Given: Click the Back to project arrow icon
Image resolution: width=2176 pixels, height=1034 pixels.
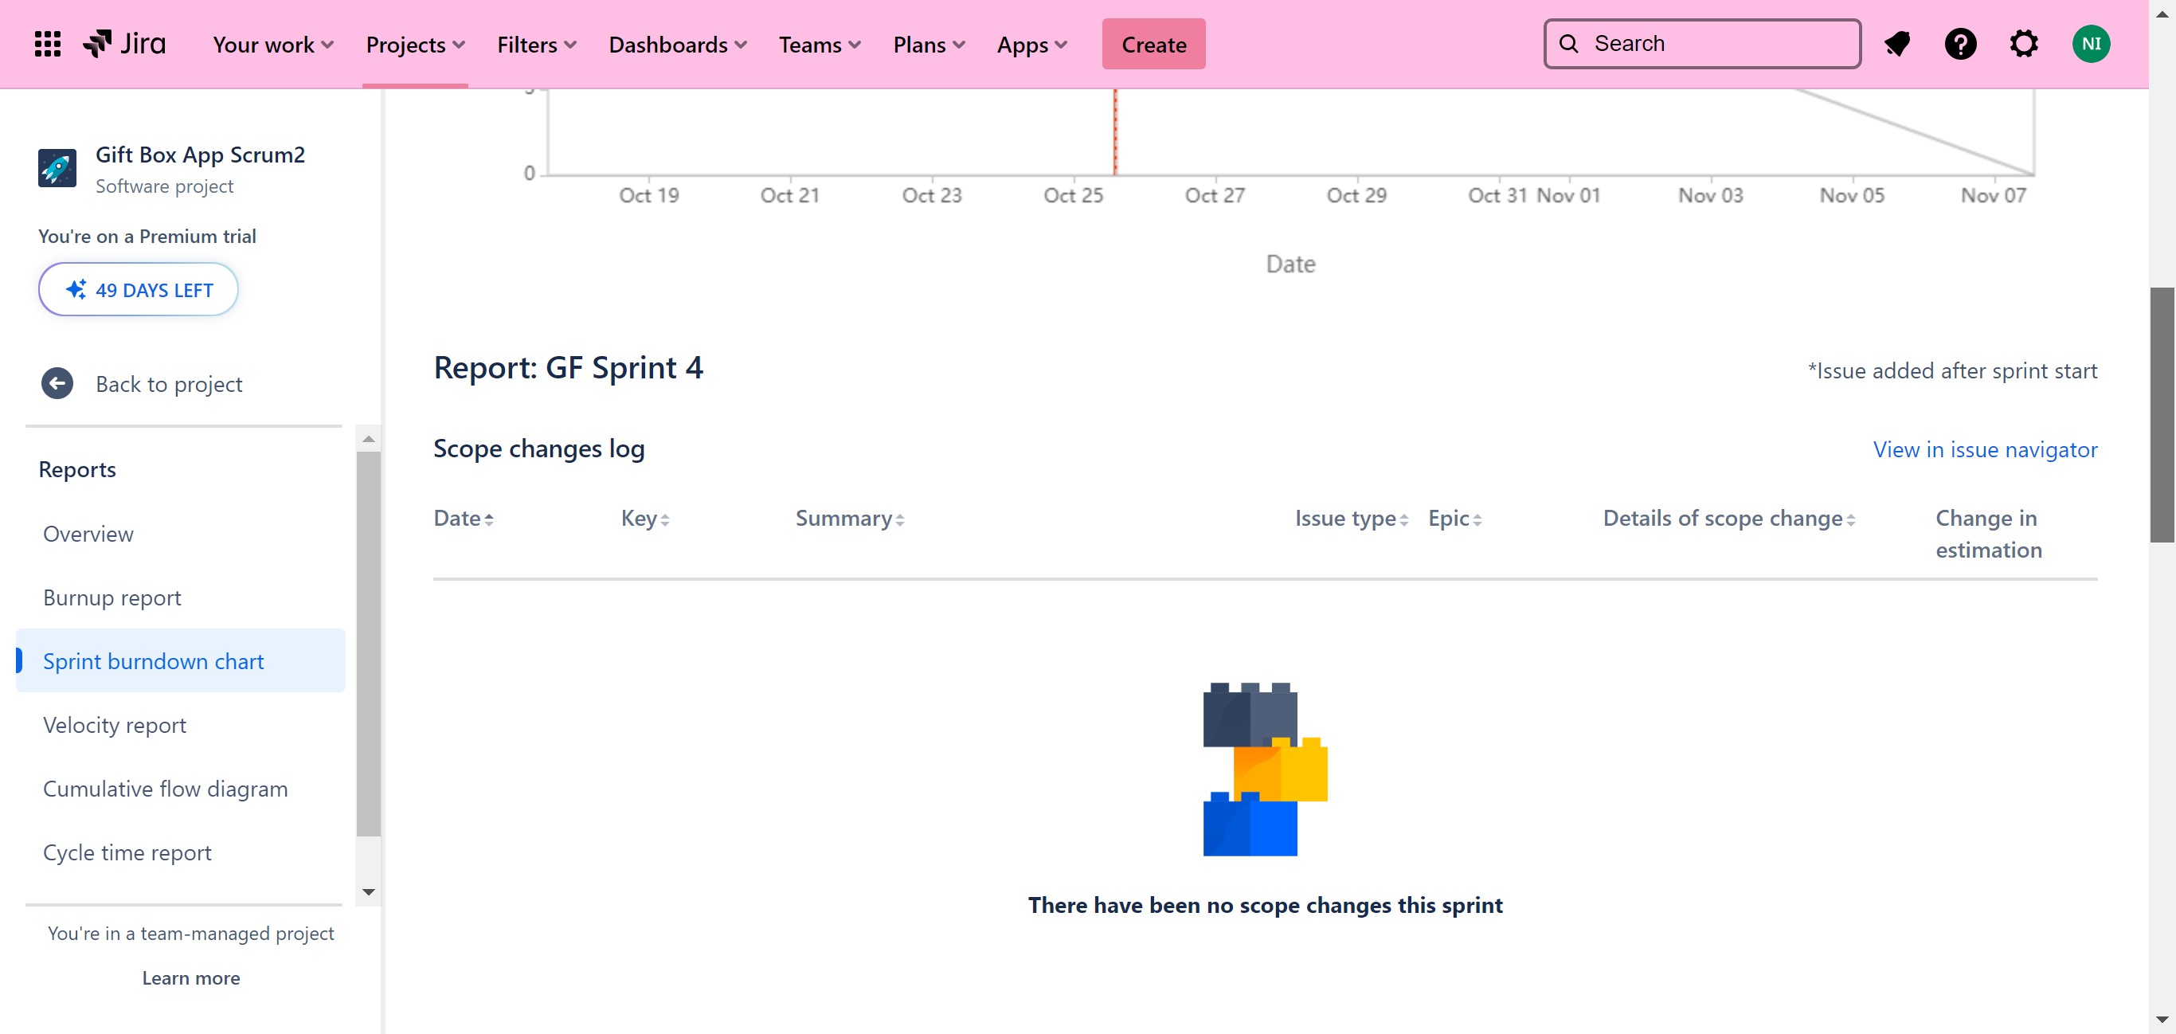Looking at the screenshot, I should [x=57, y=383].
